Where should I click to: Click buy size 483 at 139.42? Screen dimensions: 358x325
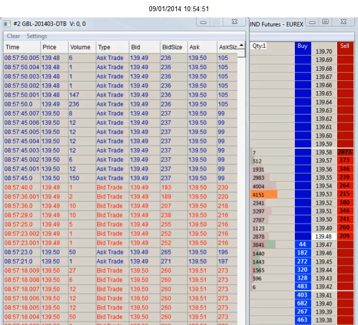tap(302, 286)
